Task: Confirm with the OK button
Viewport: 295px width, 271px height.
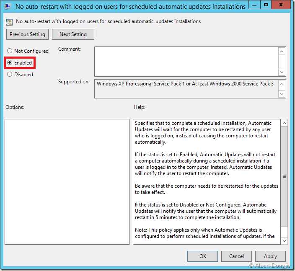Action: tap(202, 256)
